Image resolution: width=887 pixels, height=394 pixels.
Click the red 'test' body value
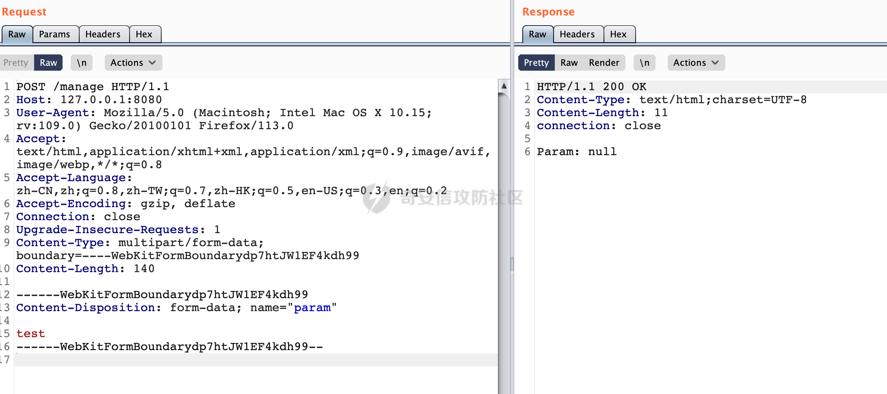[31, 333]
